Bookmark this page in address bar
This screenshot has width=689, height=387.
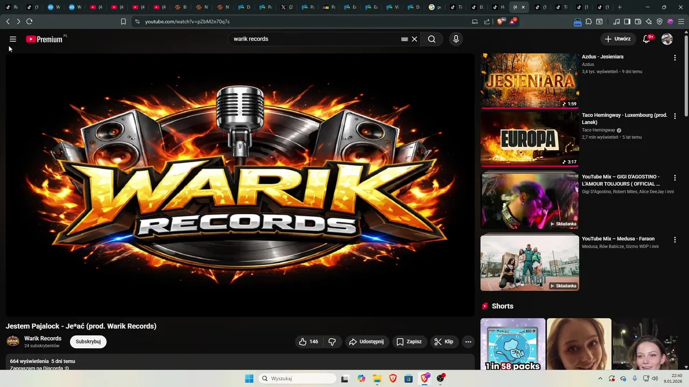tap(123, 21)
